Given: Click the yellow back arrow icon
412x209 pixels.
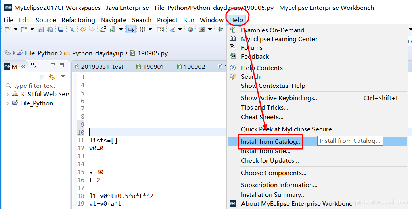Looking at the screenshot, I should [x=83, y=29].
